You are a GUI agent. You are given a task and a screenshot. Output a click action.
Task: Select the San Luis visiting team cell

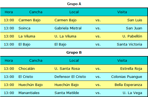[135, 20]
